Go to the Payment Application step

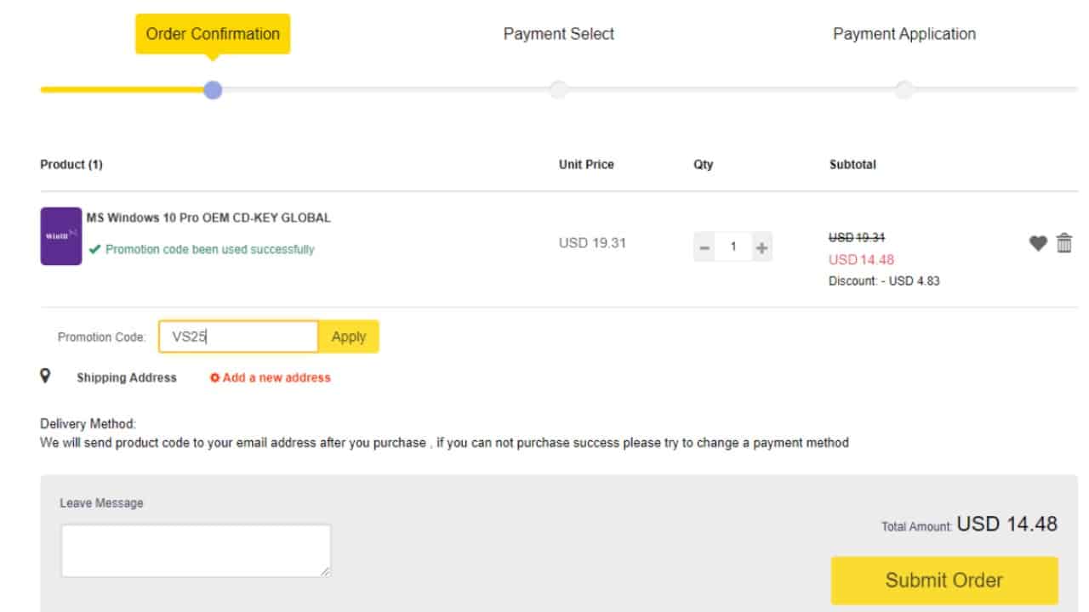pos(904,34)
